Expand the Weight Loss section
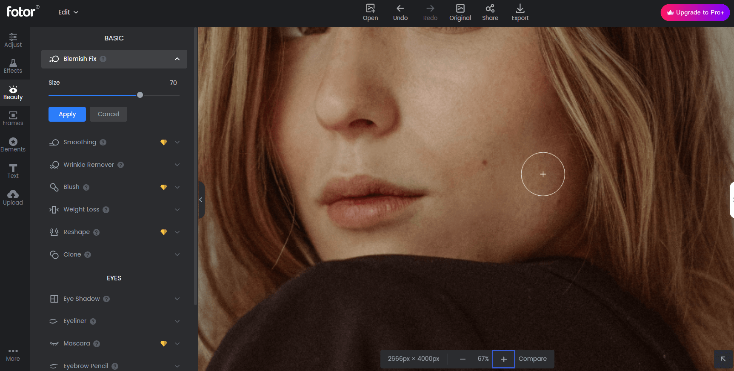Screen dimensions: 734x371 tap(177, 209)
